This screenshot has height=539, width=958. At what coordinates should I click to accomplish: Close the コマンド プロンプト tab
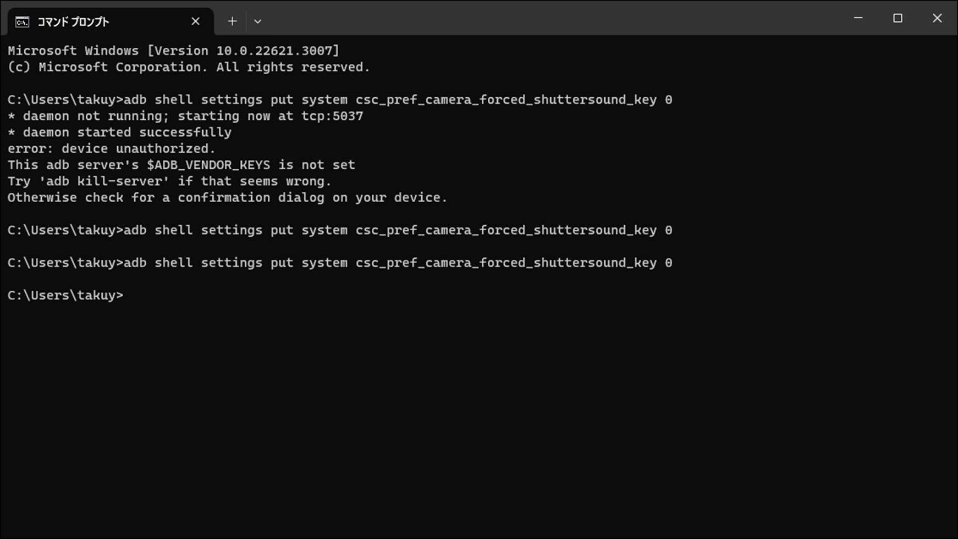[x=195, y=21]
